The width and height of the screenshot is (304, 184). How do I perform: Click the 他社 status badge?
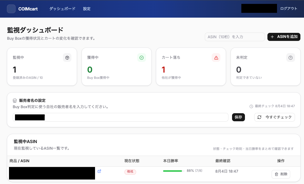(x=130, y=172)
